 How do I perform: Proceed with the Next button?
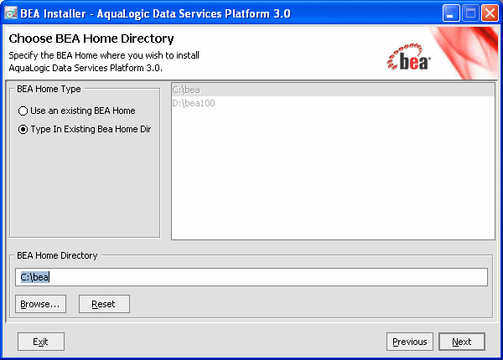462,342
